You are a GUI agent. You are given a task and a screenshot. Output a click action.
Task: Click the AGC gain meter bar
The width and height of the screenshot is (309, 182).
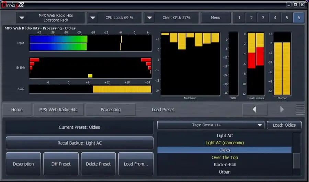[90, 89]
